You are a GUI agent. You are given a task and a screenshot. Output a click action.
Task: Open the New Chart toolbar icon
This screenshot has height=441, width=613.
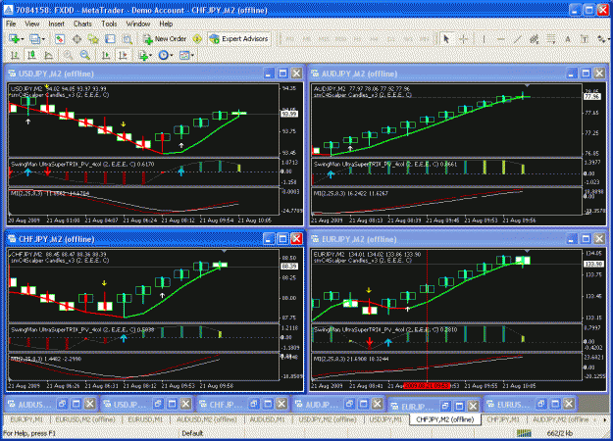14,39
